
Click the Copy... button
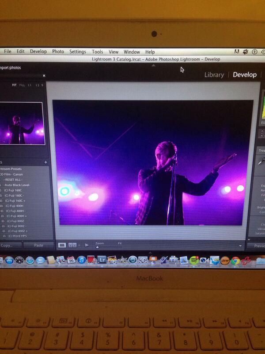11,246
